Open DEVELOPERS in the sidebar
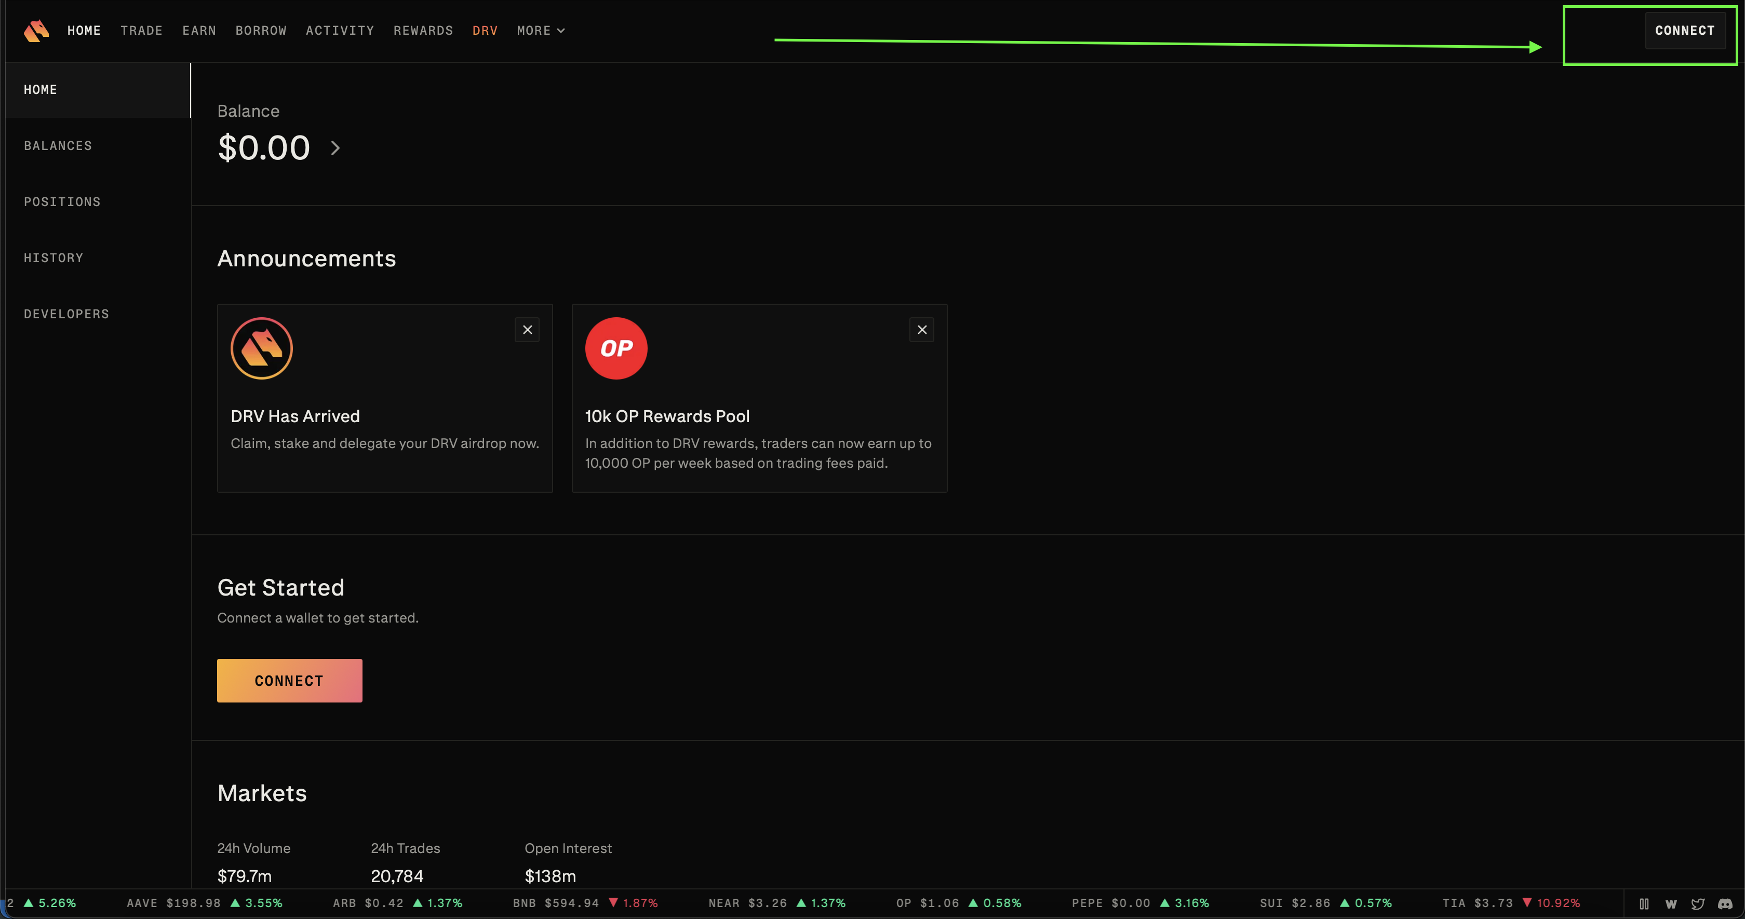This screenshot has width=1745, height=919. 66,314
